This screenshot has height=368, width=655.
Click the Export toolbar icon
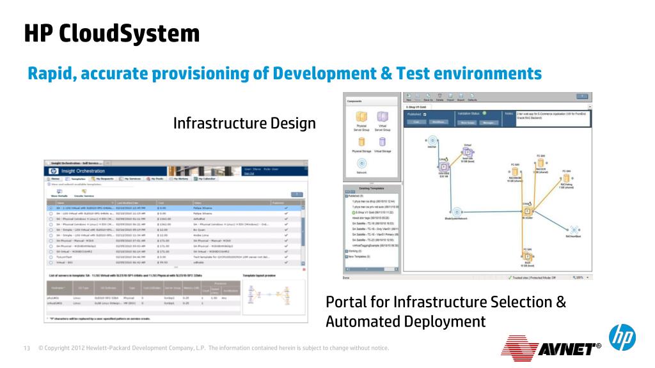pos(461,96)
